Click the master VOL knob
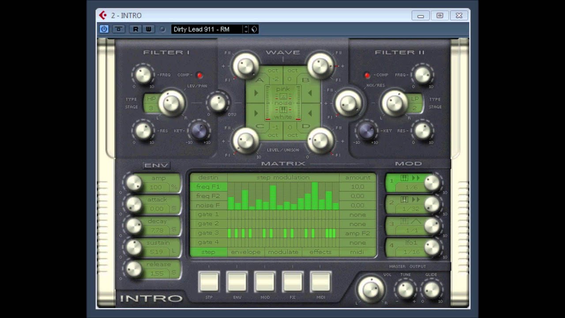The image size is (565, 318). point(371,290)
